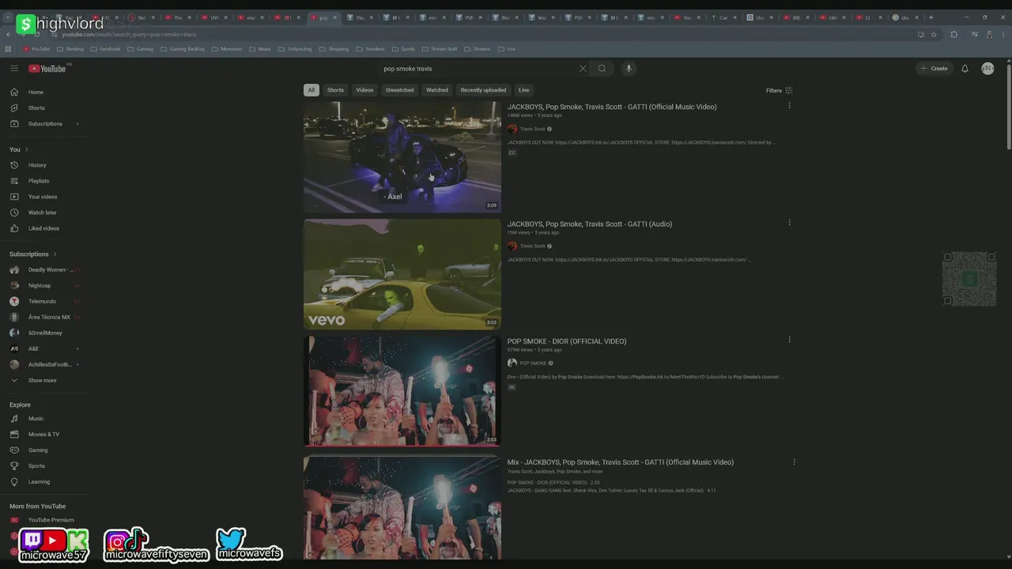Expand subscriptions with Show more
The image size is (1012, 569).
point(45,380)
